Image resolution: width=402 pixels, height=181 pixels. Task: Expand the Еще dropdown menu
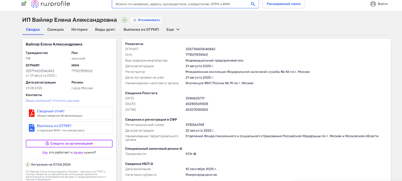(173, 29)
